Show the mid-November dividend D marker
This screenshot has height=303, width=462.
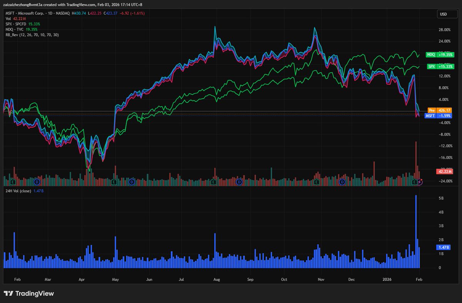(x=342, y=181)
